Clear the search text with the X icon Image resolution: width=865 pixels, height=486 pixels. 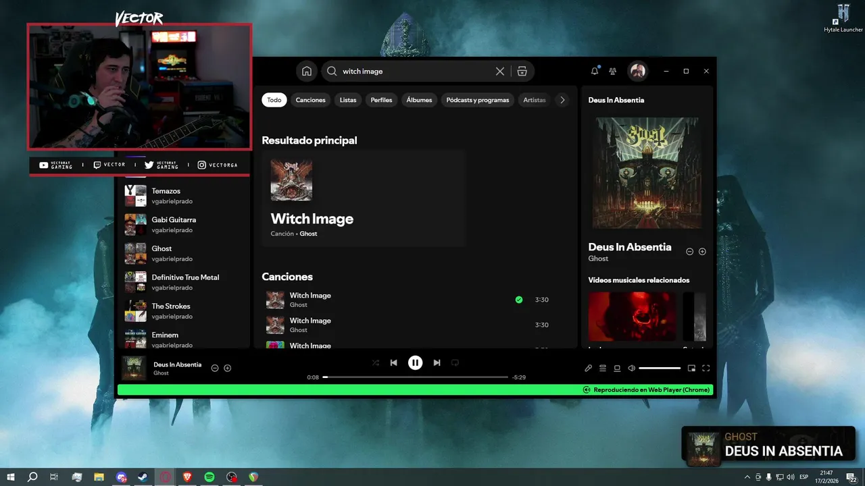tap(500, 71)
